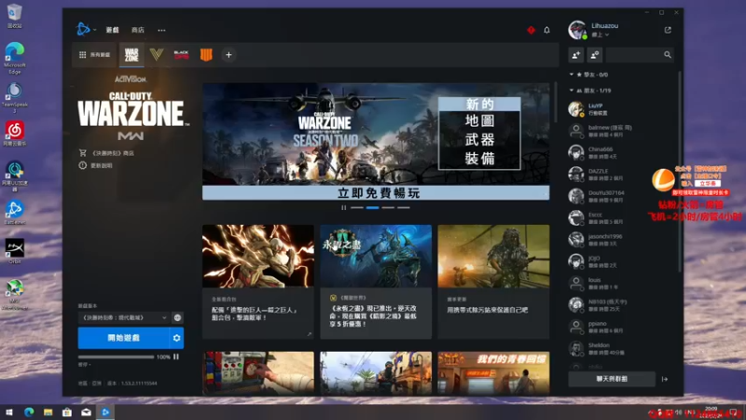Viewport: 746px width, 420px height.
Task: Select the Vanguard game tab icon
Action: pyautogui.click(x=157, y=55)
